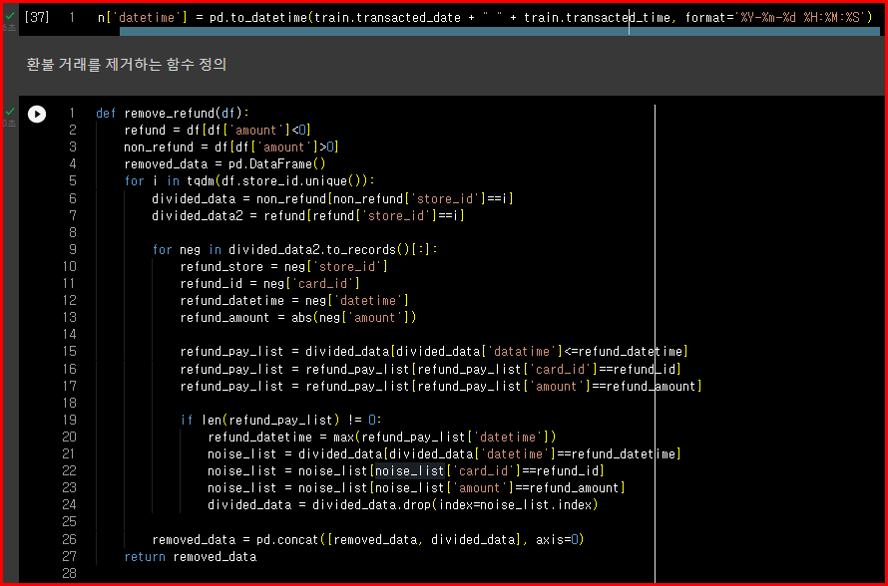The width and height of the screenshot is (888, 586).
Task: Run the remove_refund function cell
Action: pyautogui.click(x=37, y=114)
